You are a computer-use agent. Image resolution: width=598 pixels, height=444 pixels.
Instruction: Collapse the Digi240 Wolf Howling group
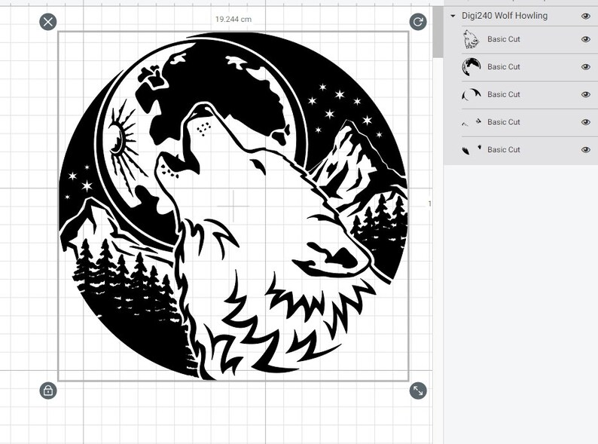[x=453, y=16]
